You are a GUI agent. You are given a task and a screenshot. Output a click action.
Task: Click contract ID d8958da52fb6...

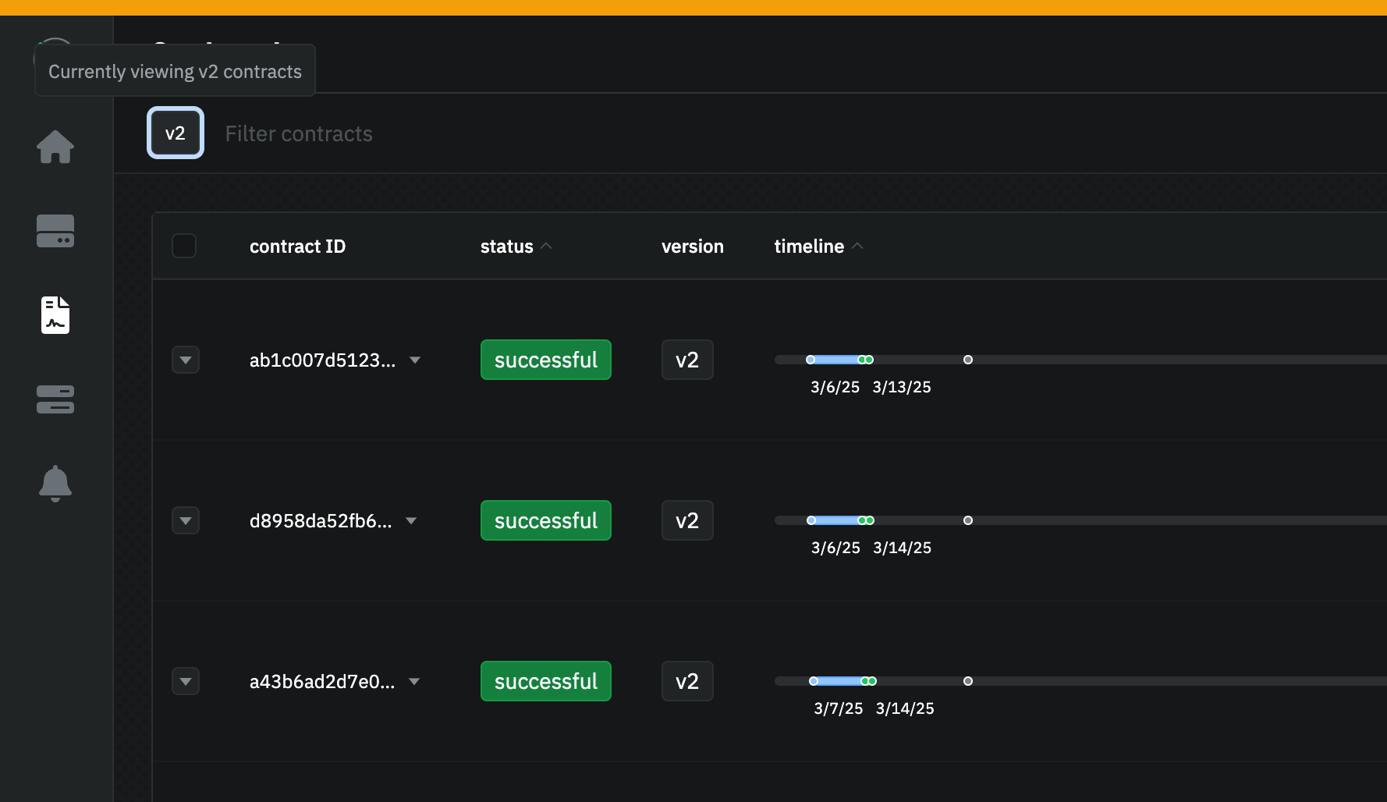click(x=321, y=521)
